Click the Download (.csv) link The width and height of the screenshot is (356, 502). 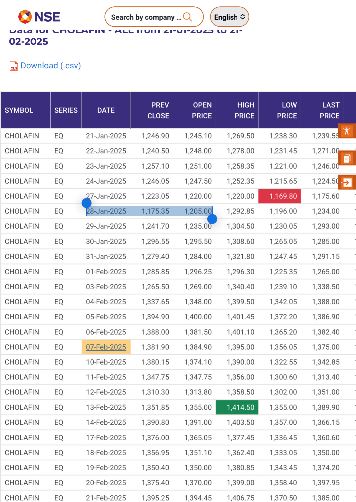[51, 66]
